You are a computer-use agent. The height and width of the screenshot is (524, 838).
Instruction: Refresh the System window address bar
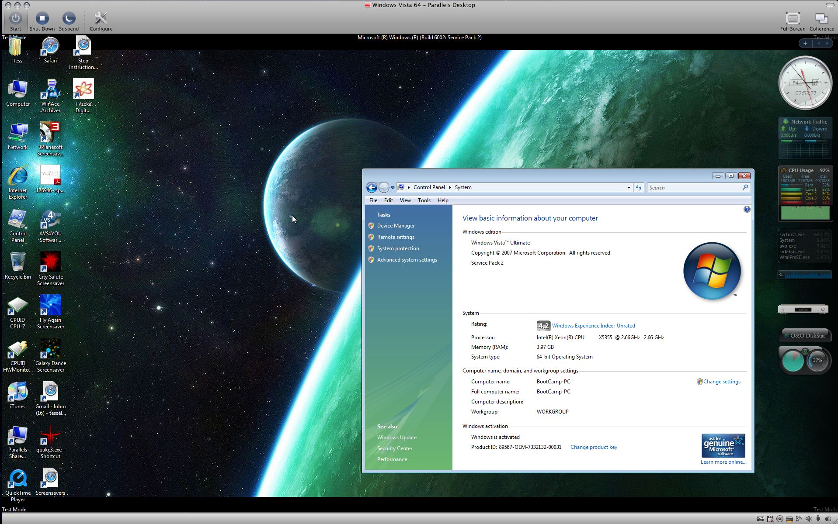(639, 187)
